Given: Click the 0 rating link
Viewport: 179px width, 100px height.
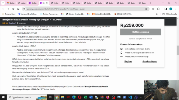Looking at the screenshot, I should tap(12, 23).
